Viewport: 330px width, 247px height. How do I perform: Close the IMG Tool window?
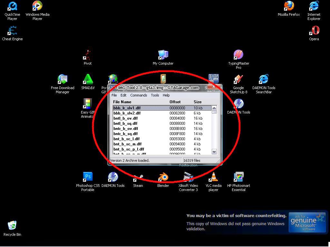213,87
